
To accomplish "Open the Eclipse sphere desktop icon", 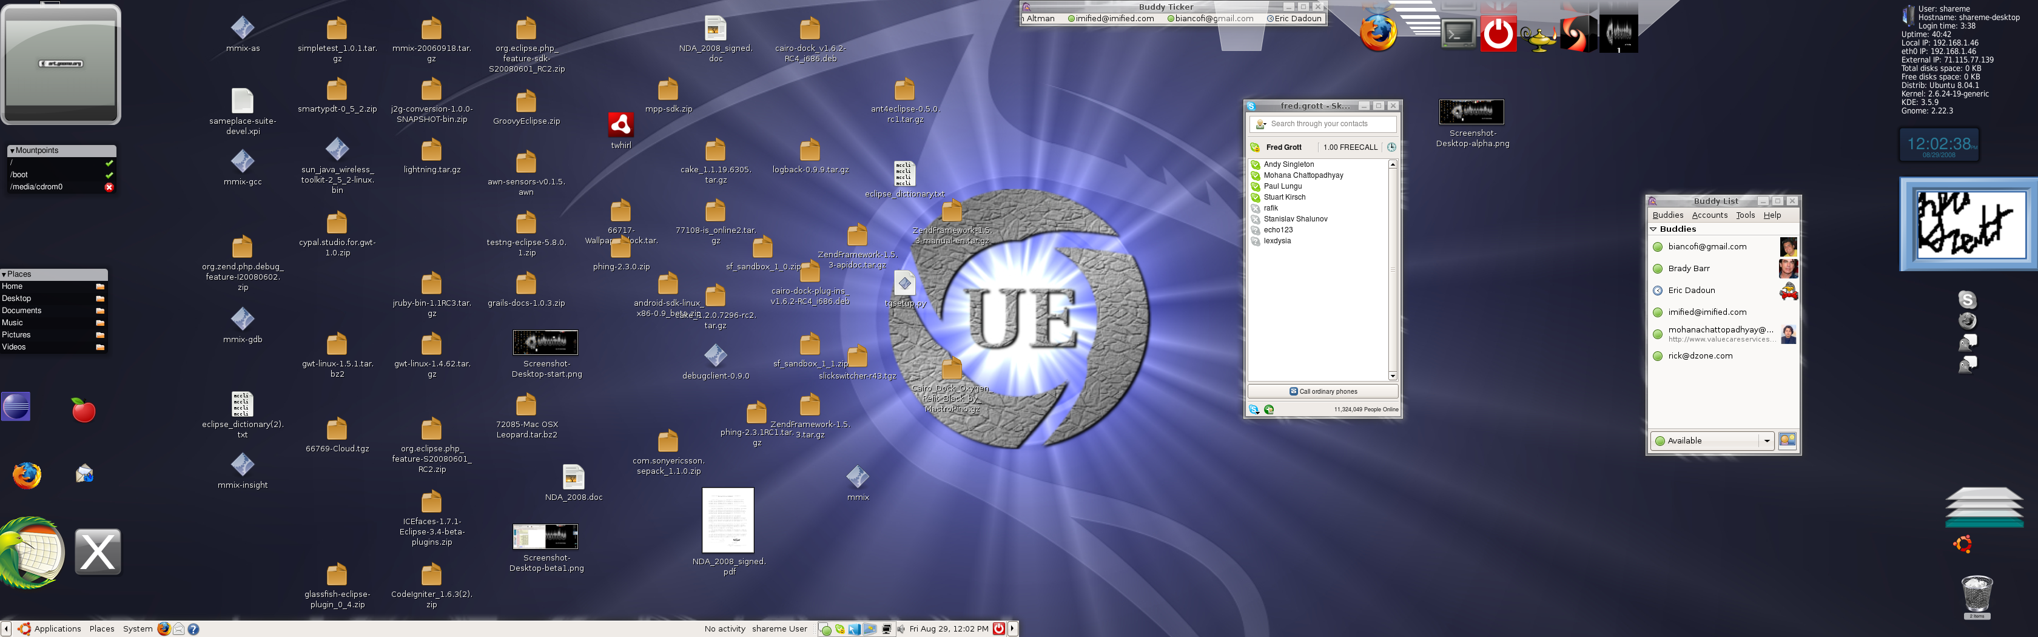I will tap(16, 406).
